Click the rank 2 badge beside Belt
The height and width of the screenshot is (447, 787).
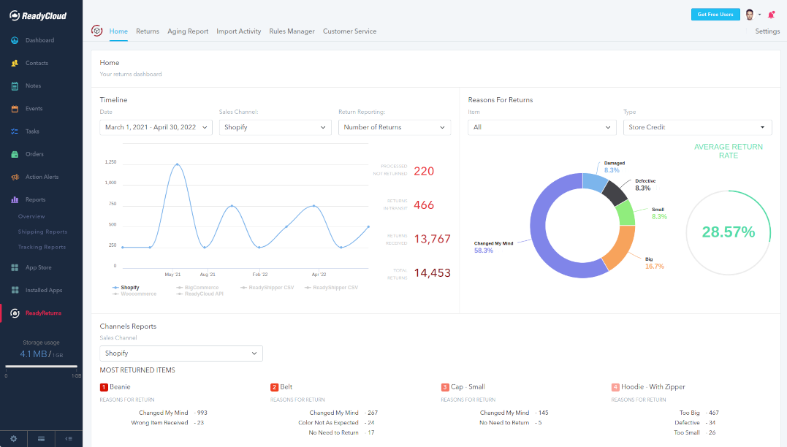(x=274, y=387)
